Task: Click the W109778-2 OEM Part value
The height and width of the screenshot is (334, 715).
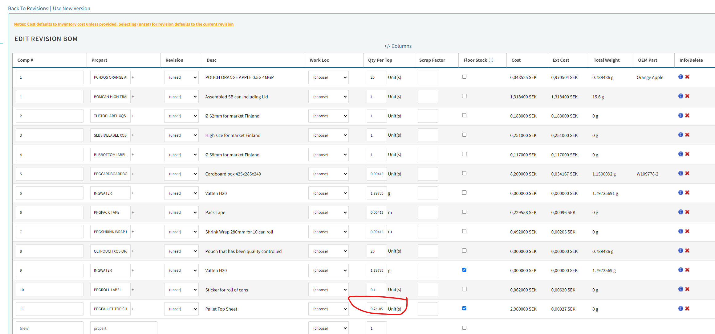Action: (x=647, y=174)
